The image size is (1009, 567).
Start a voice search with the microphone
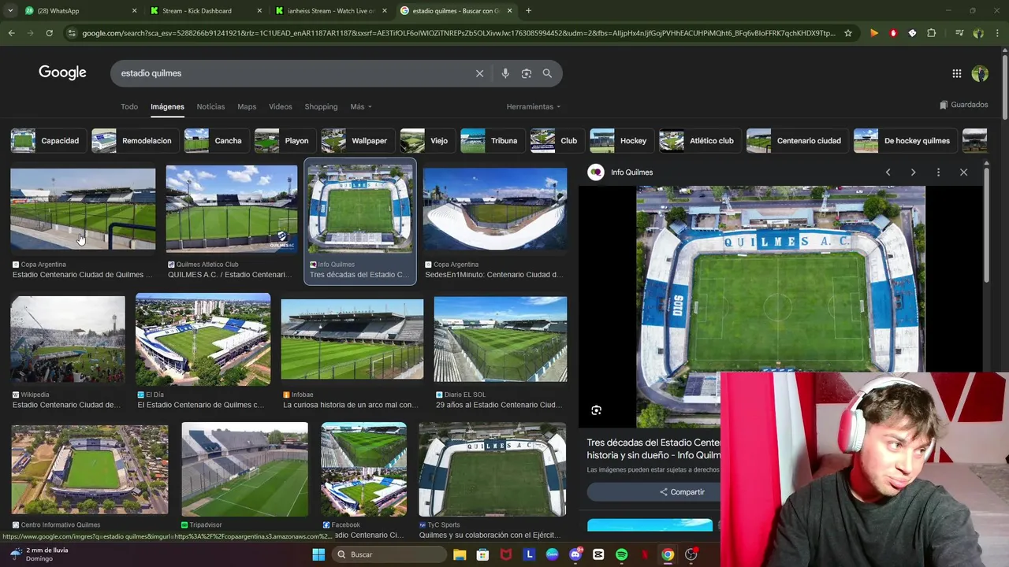tap(505, 73)
